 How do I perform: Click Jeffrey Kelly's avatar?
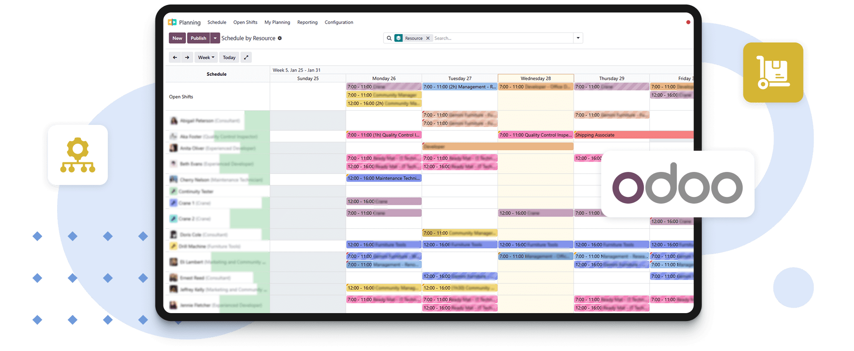[173, 289]
